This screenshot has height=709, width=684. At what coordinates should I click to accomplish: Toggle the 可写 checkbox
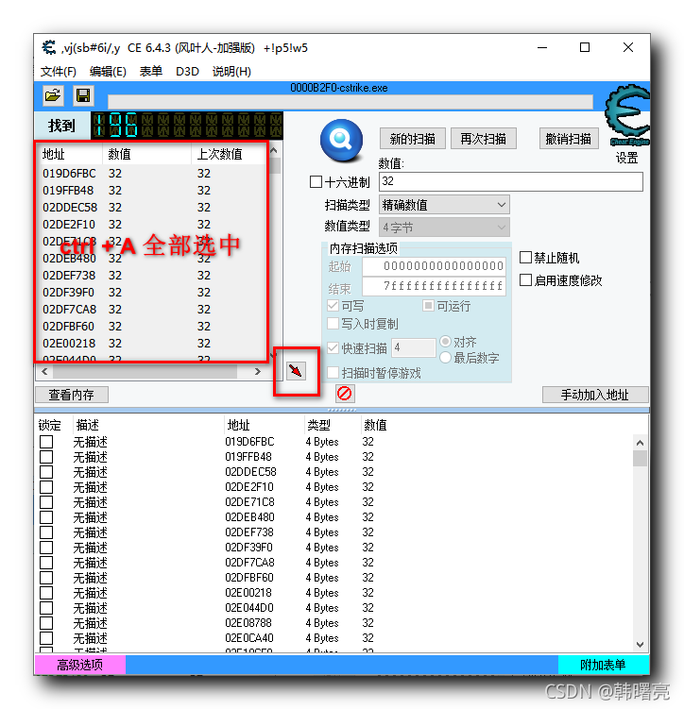point(333,306)
